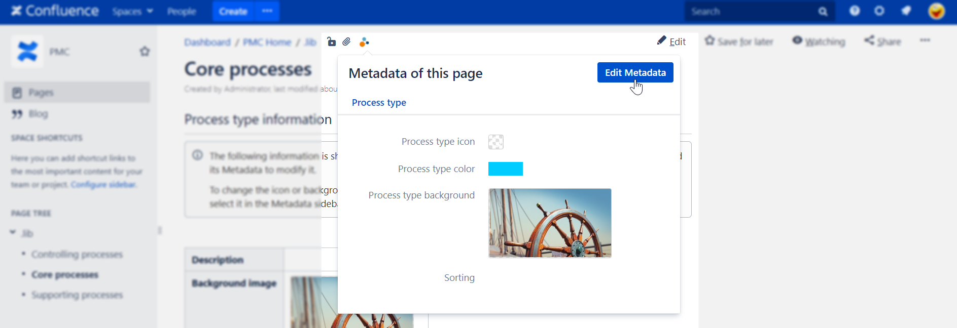Click the Sorting label in metadata
This screenshot has height=328, width=957.
pos(459,277)
